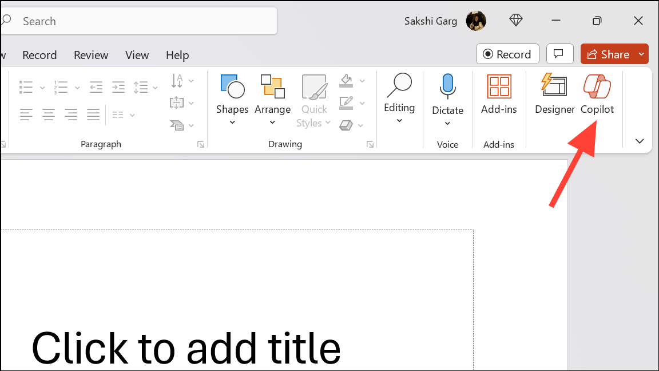The image size is (659, 371).
Task: Toggle the bulleted list
Action: (25, 87)
